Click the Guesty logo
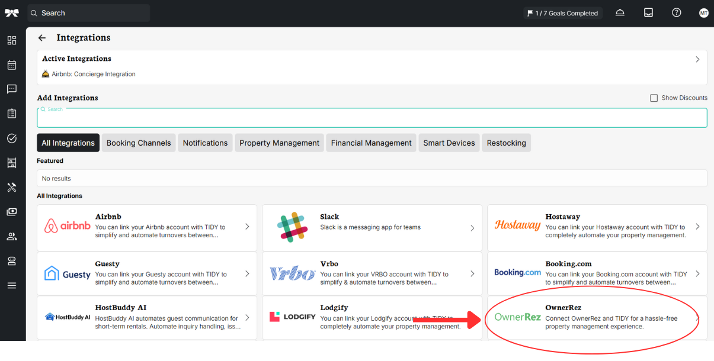Screen dimensions: 714x361 click(x=68, y=273)
